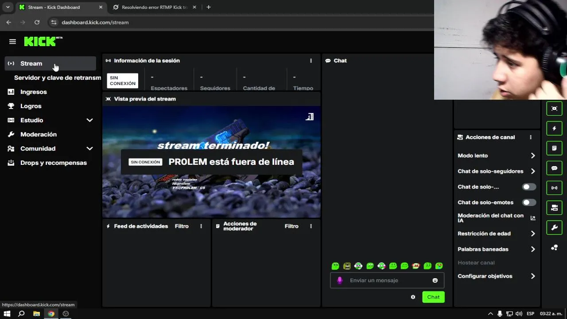
Task: Open Filtro in Feed de actividades
Action: tap(182, 226)
